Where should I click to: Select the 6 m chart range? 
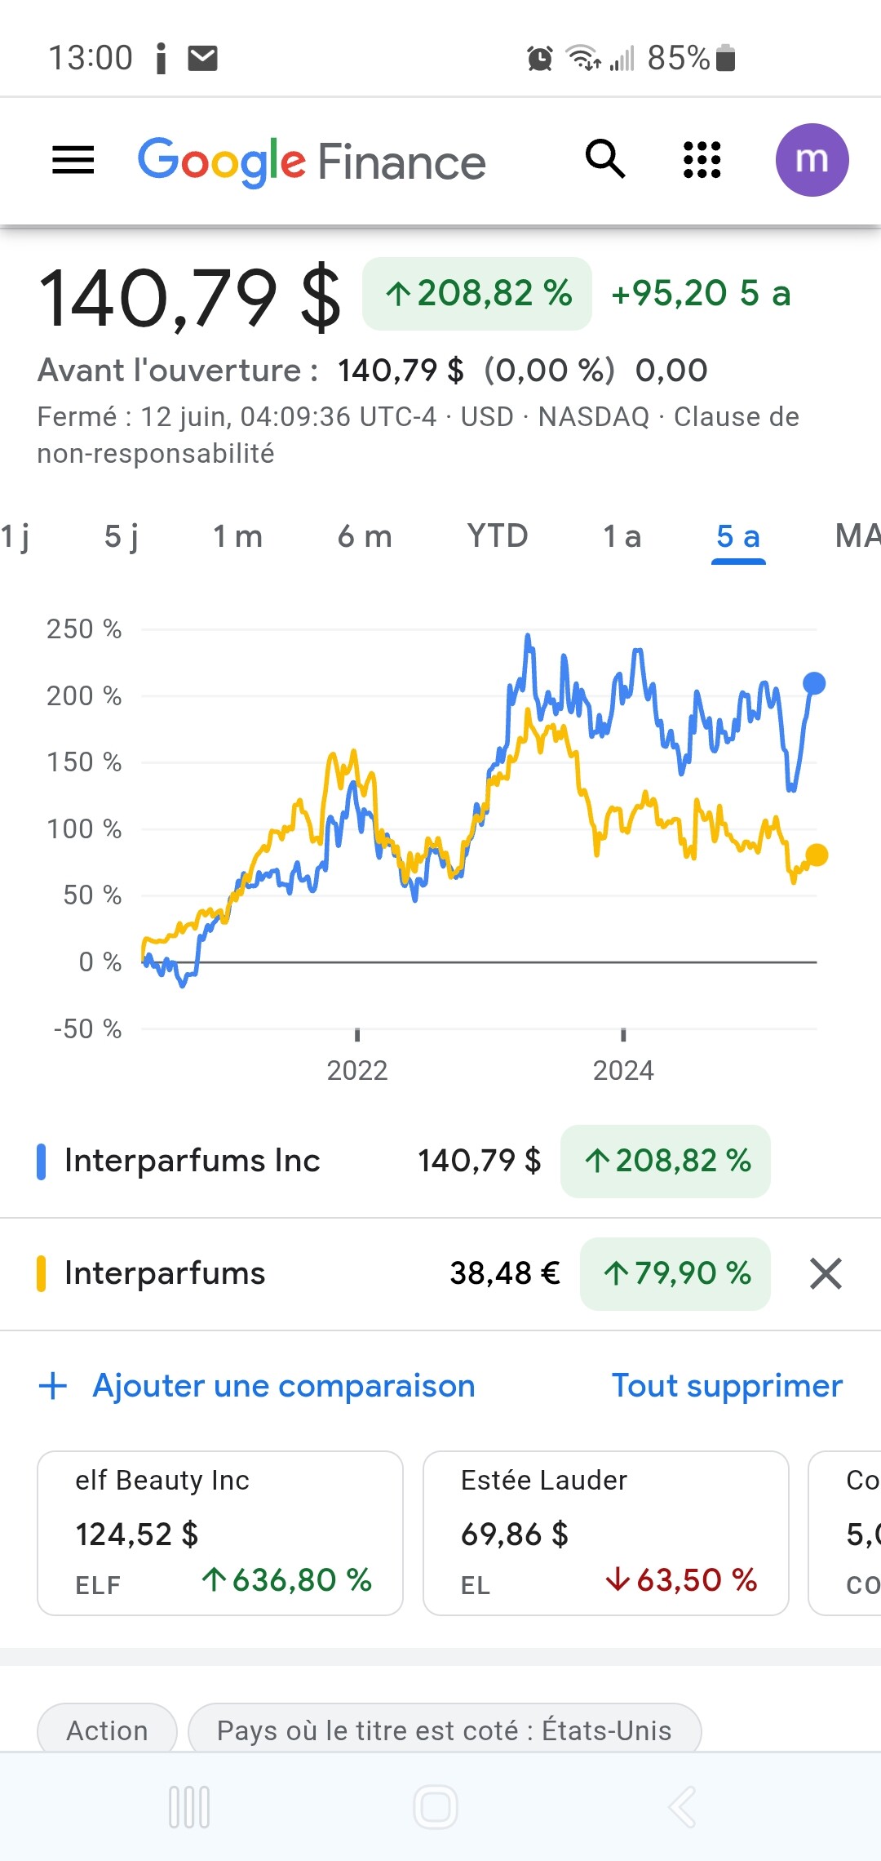365,537
